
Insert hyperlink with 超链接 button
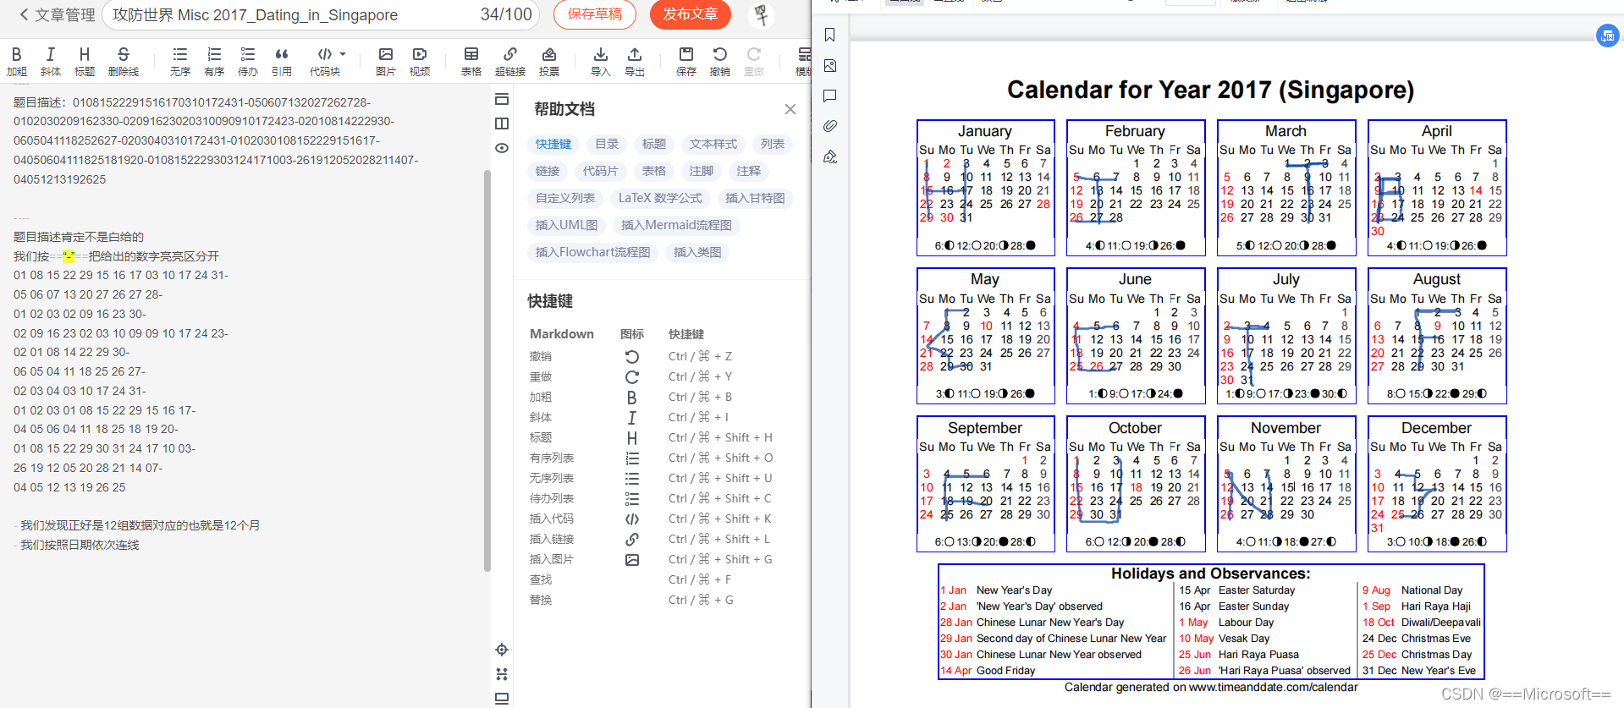[510, 62]
